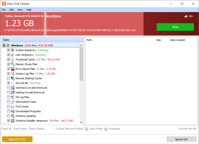This screenshot has width=199, height=144.
Task: Uncheck Thumbnail Cache checkbox
Action: [x=8, y=59]
